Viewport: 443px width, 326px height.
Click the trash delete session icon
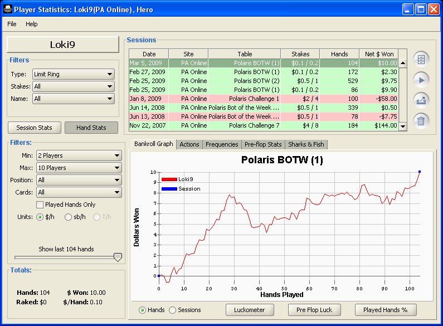point(421,121)
